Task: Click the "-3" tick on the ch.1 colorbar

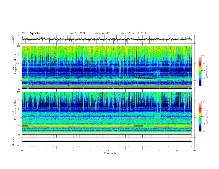Action: [x=204, y=56]
